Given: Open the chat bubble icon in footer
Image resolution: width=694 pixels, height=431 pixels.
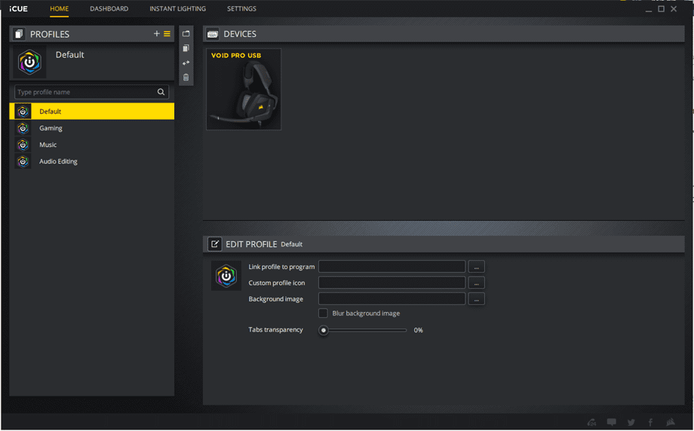Looking at the screenshot, I should coord(611,422).
